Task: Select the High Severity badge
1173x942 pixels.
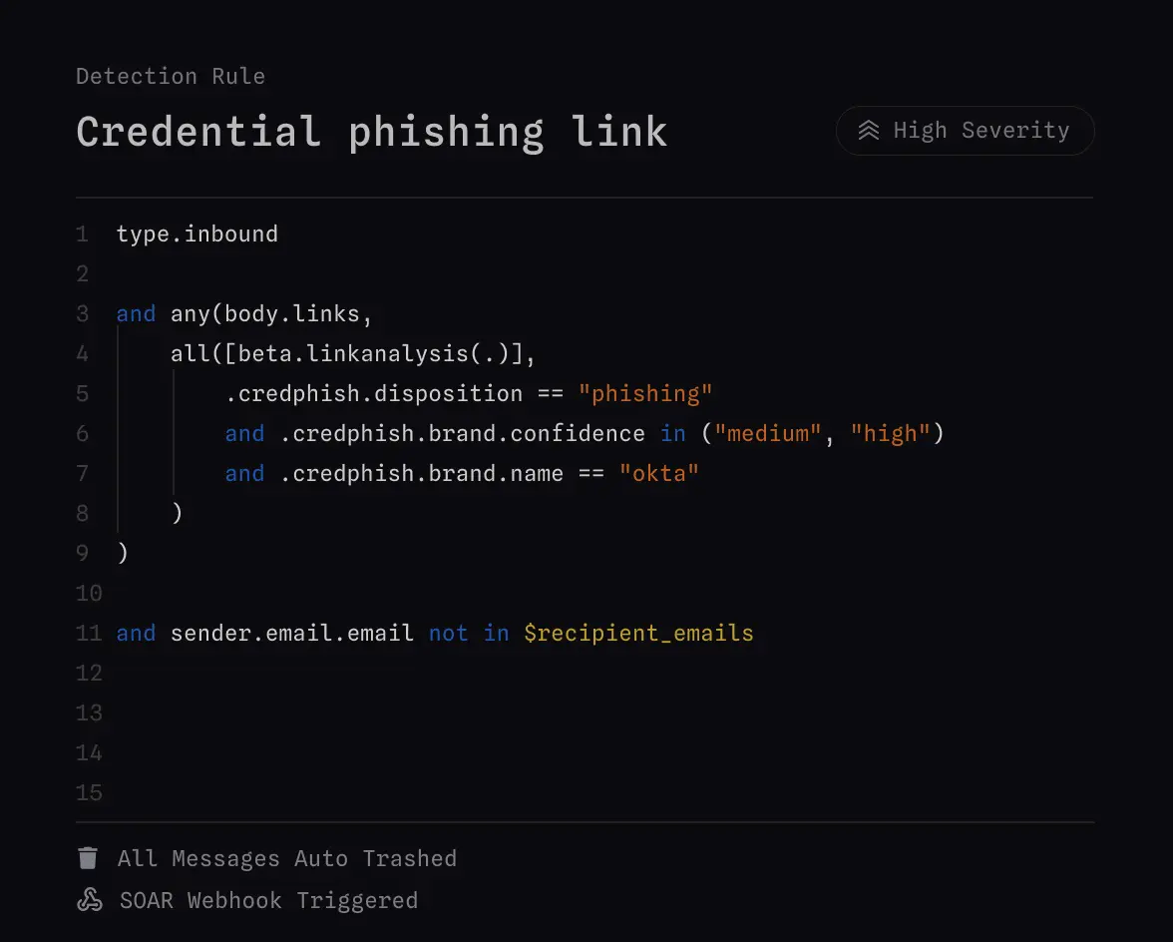Action: (964, 130)
